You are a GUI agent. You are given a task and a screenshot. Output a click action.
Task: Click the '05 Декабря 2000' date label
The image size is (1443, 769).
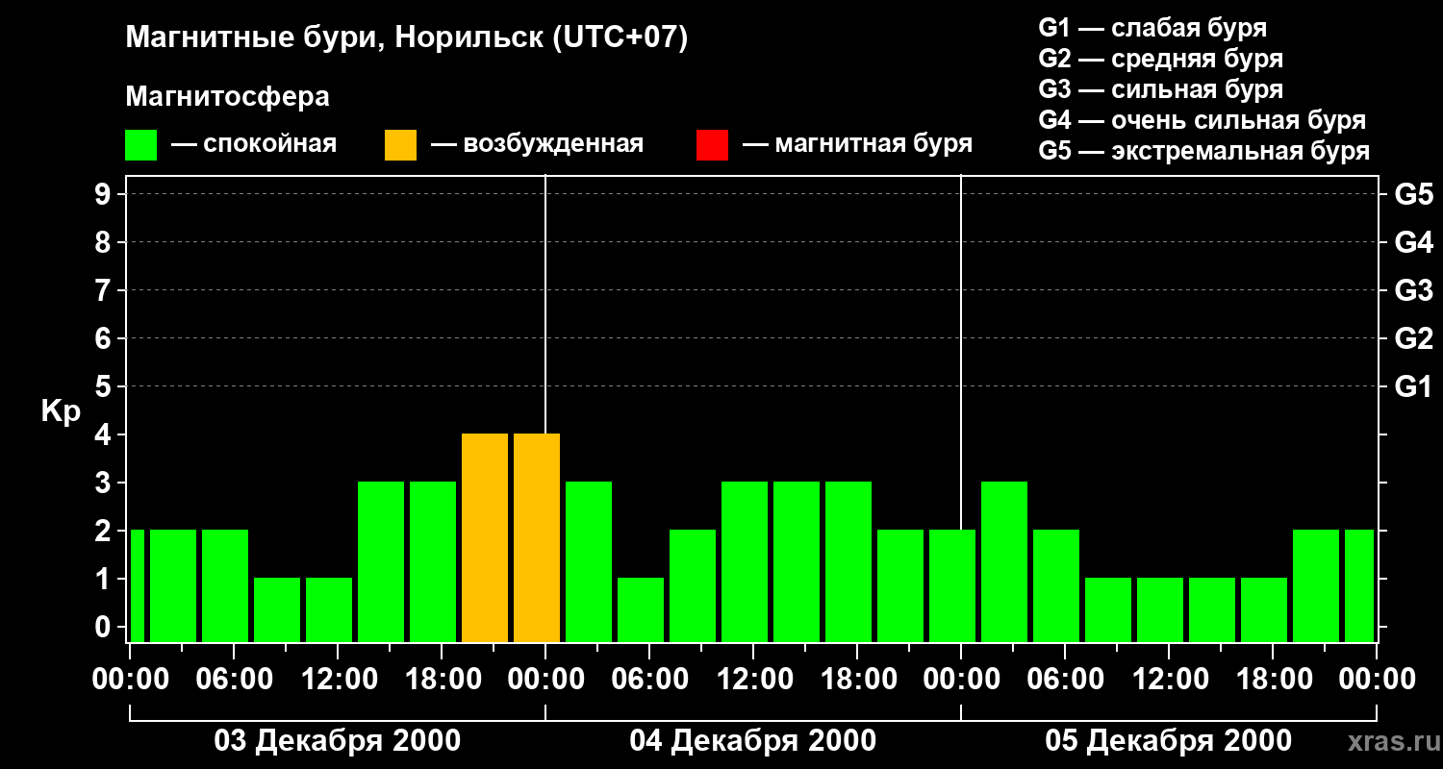pyautogui.click(x=1168, y=741)
